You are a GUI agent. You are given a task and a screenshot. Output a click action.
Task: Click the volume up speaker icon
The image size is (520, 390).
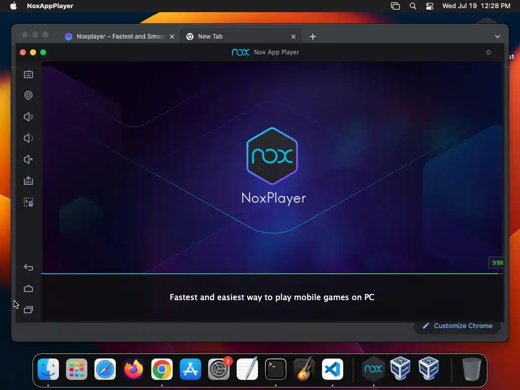tap(28, 117)
